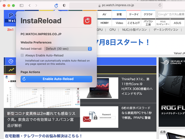Open the Reload Interval dropdown
This screenshot has width=185, height=139.
point(68,49)
